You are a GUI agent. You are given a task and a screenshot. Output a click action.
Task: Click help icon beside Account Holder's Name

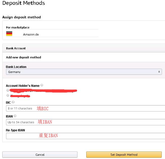coord(42,85)
